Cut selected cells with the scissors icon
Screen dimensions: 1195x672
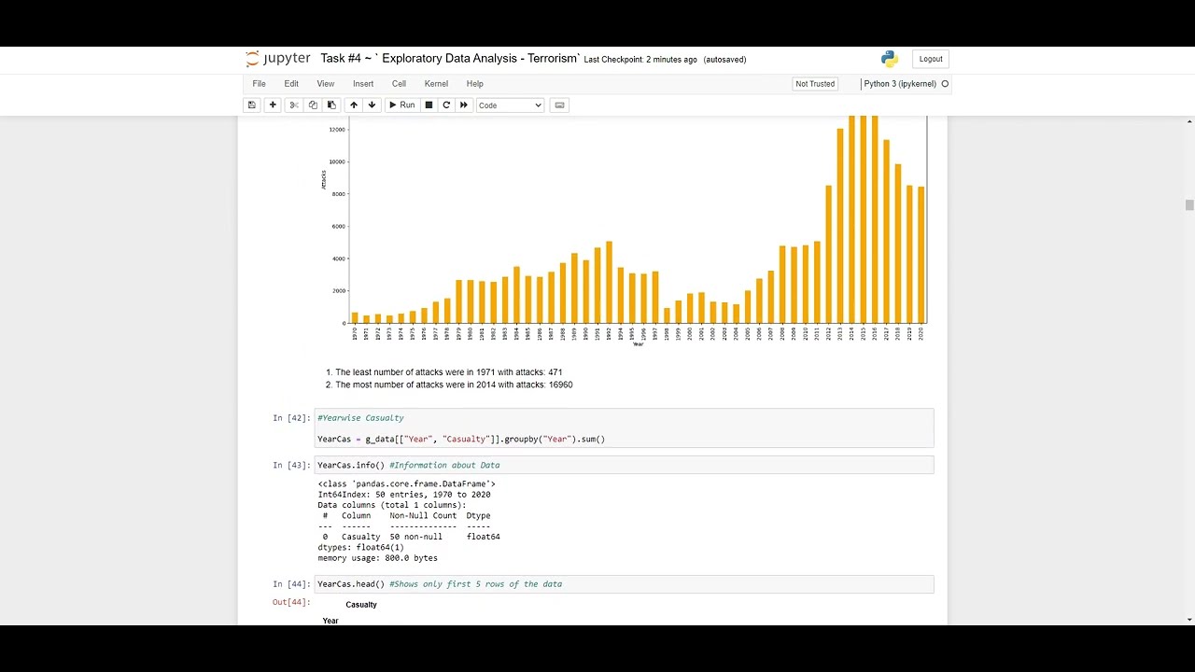pyautogui.click(x=294, y=105)
